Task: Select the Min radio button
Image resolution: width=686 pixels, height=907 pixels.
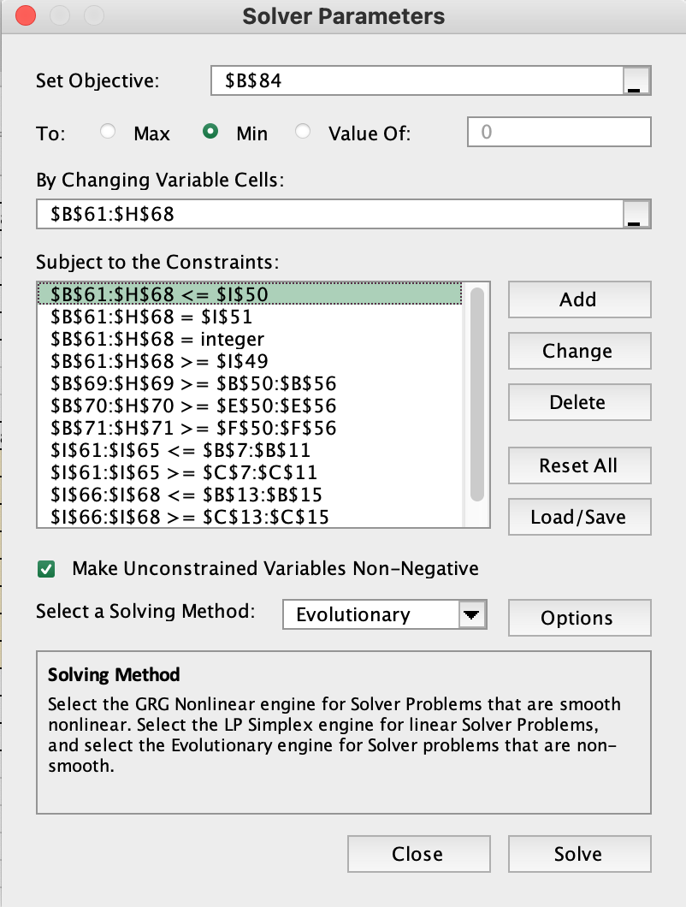Action: [210, 132]
